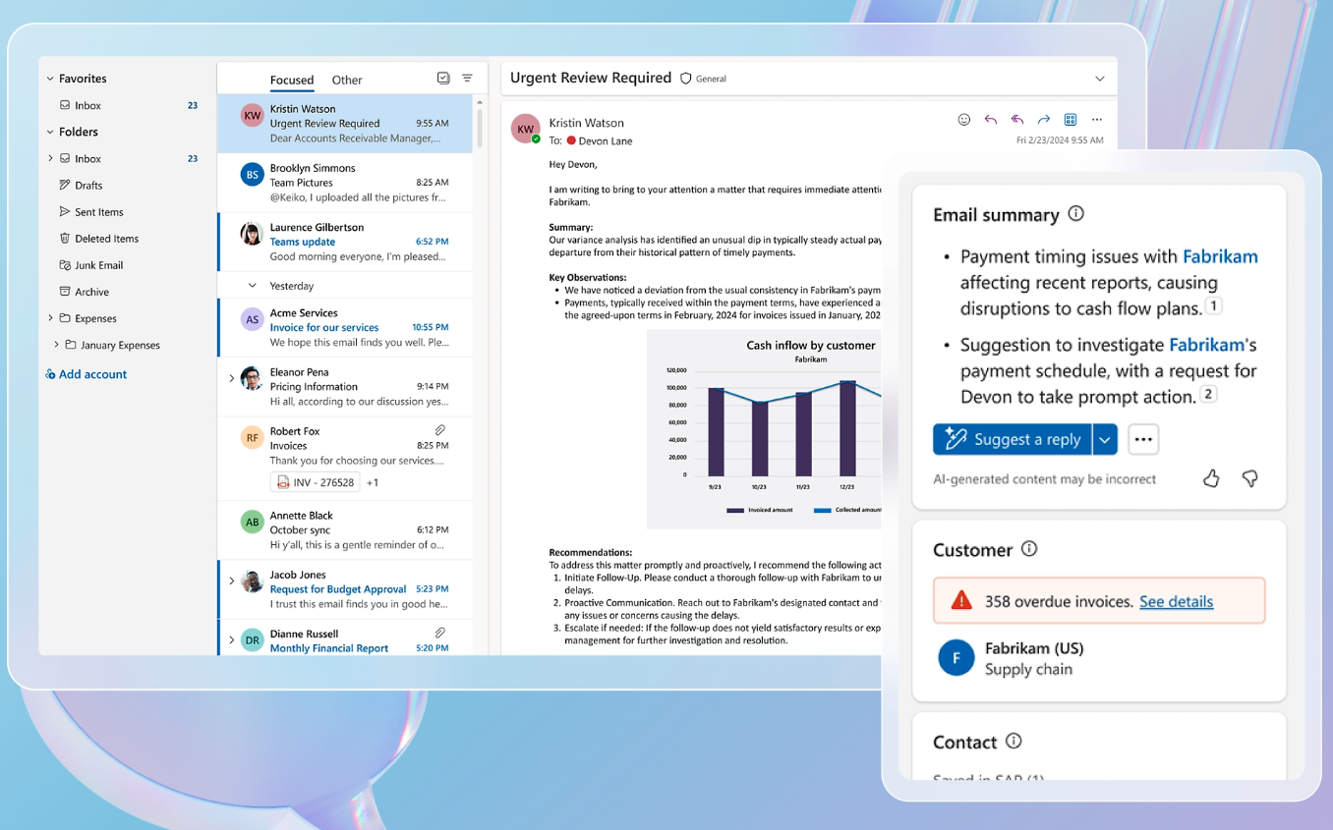Viewport: 1333px width, 830px height.
Task: Open Fabrikam link in second summary bullet
Action: (x=1206, y=345)
